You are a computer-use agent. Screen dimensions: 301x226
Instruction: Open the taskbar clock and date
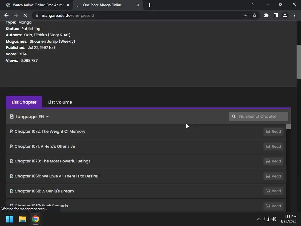(x=289, y=219)
